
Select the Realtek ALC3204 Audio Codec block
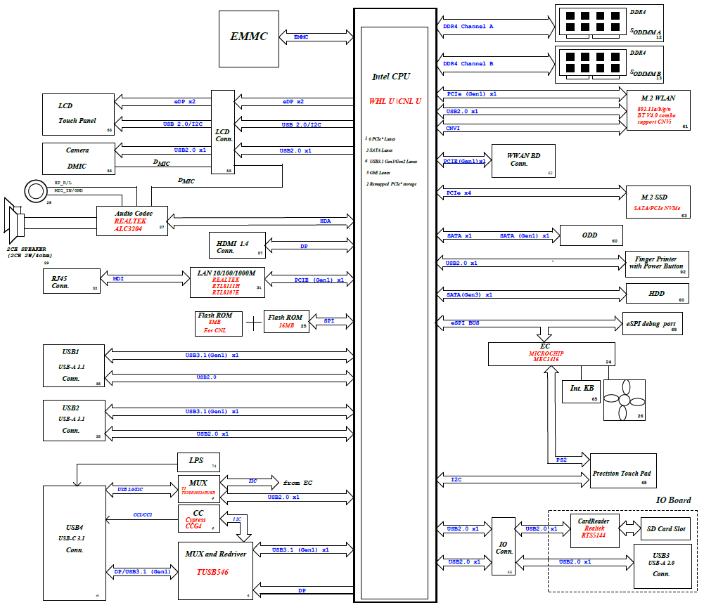pos(132,220)
